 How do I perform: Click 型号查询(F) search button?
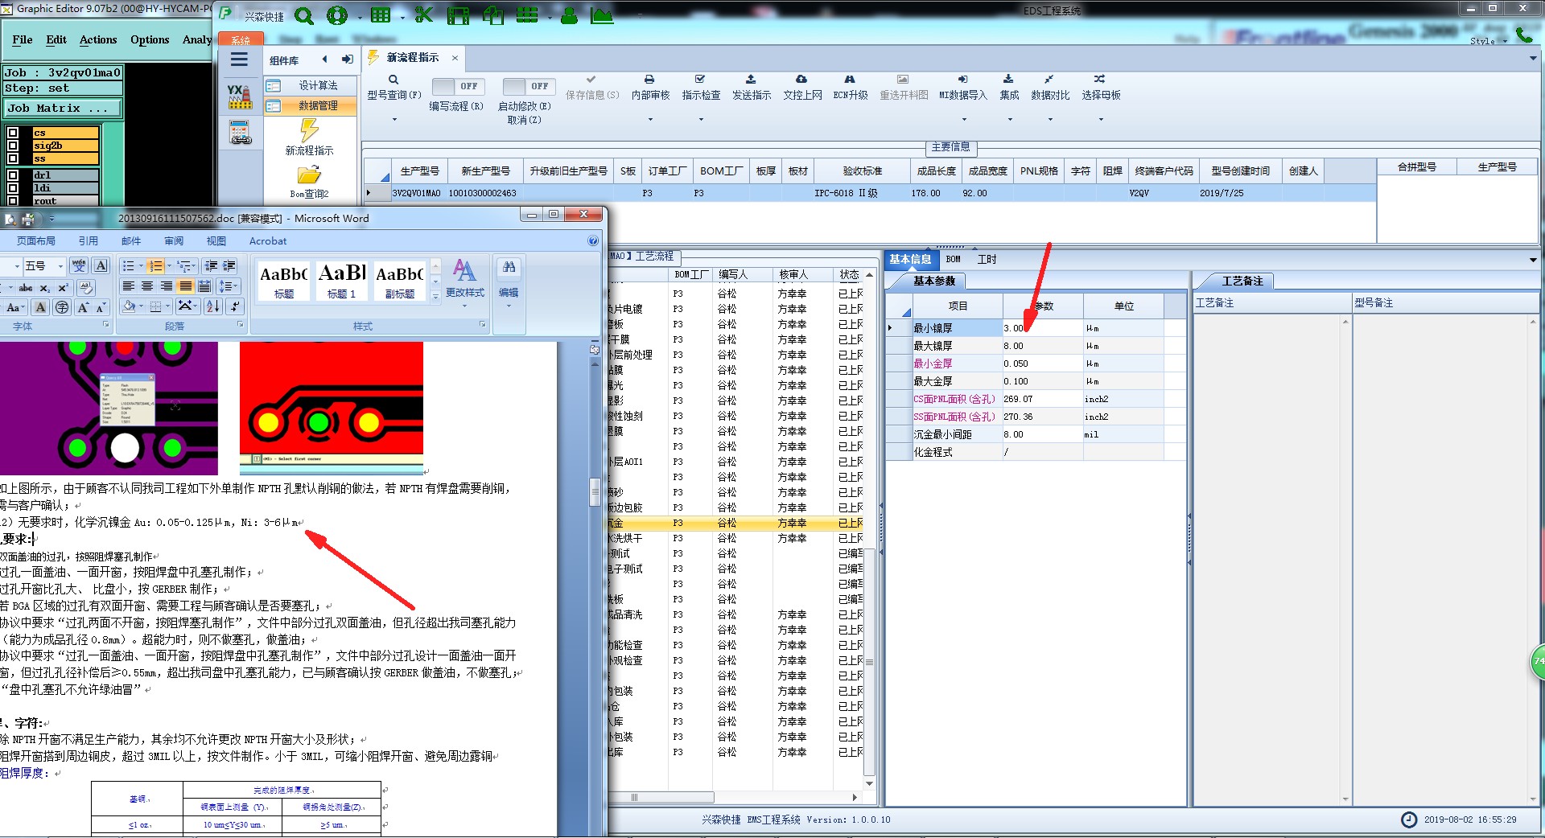(x=394, y=88)
